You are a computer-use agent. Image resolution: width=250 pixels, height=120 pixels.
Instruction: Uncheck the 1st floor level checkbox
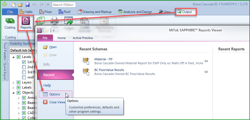pos(24,62)
